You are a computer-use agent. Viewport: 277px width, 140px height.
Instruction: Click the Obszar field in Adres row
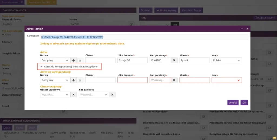(x=100, y=60)
